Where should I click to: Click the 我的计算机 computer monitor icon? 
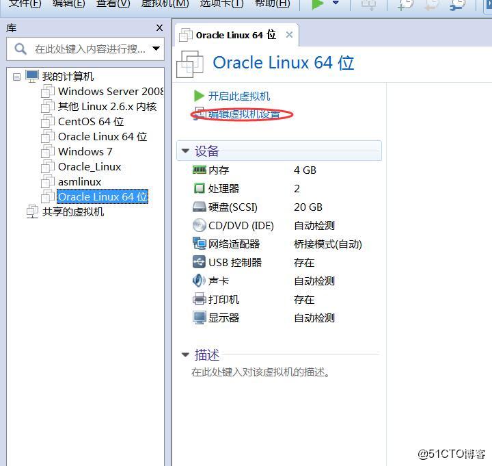tap(32, 77)
